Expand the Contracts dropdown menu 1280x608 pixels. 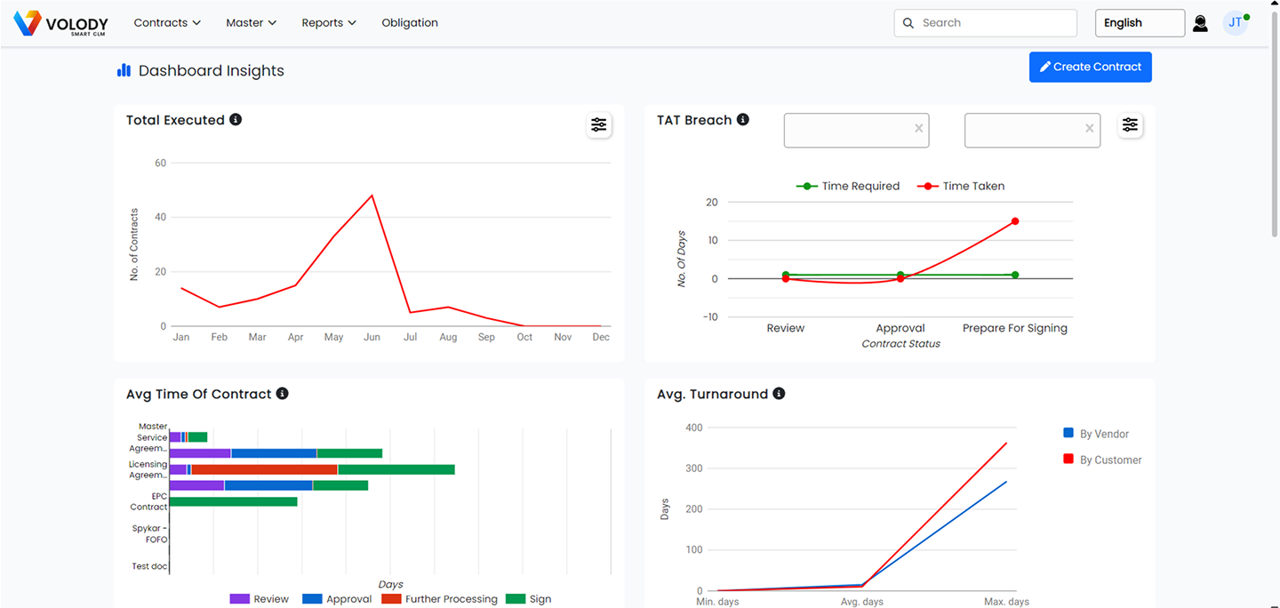[167, 23]
